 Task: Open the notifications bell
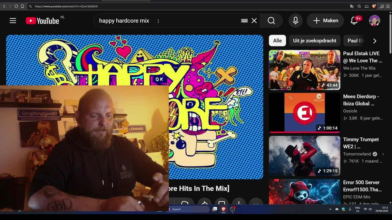point(354,20)
